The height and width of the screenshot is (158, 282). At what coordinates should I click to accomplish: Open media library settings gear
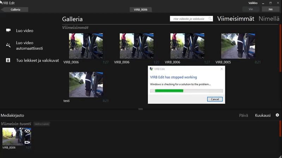click(x=277, y=115)
